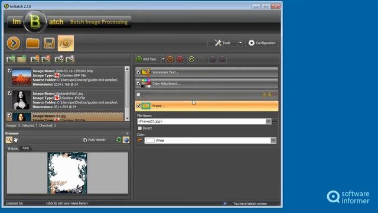Open the Tools dropdown arrow
Screen dimensions: 378x213
coord(240,43)
